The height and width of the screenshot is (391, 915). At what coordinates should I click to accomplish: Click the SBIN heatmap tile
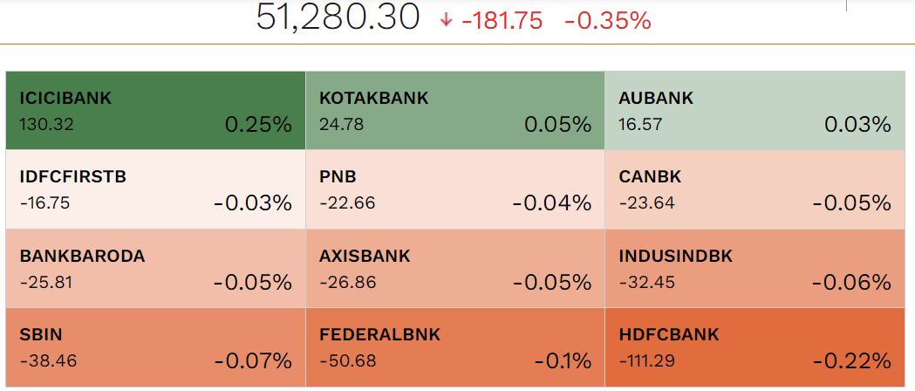(x=155, y=347)
